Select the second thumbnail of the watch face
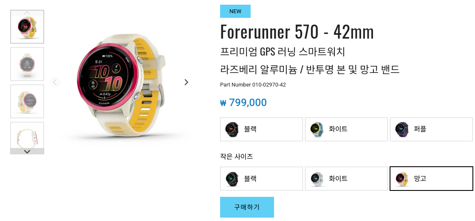 click(27, 64)
